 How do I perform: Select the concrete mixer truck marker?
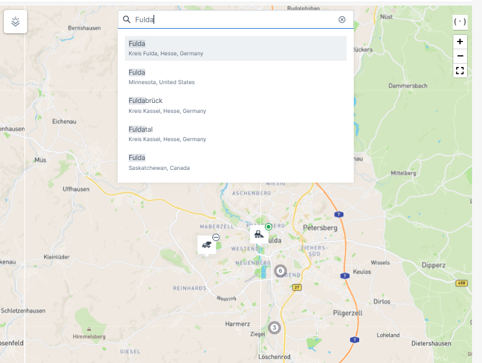[207, 245]
